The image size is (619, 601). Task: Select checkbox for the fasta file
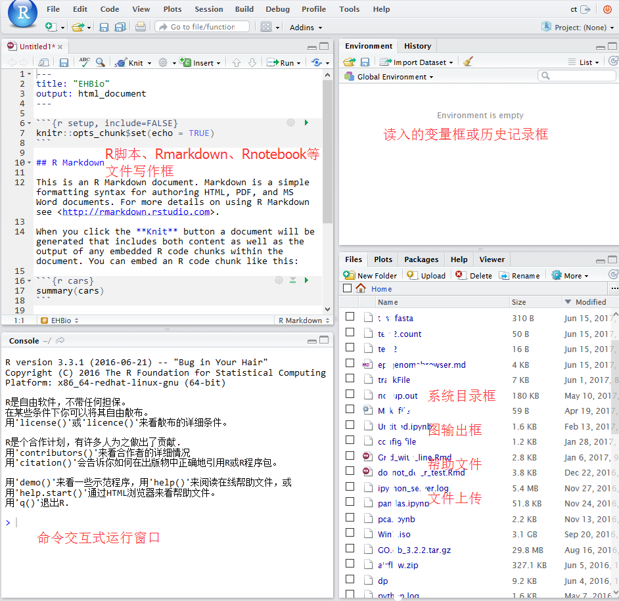[x=350, y=317]
